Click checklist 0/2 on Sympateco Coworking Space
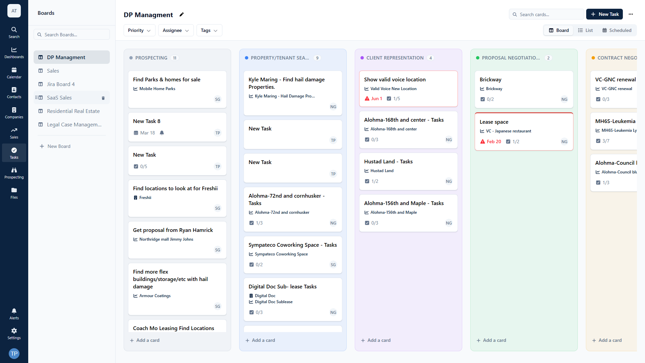Image resolution: width=645 pixels, height=363 pixels. 256,265
